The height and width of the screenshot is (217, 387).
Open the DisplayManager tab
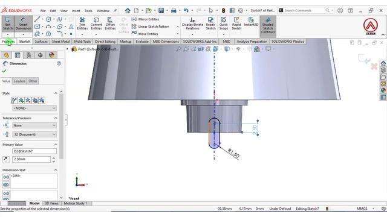point(51,55)
